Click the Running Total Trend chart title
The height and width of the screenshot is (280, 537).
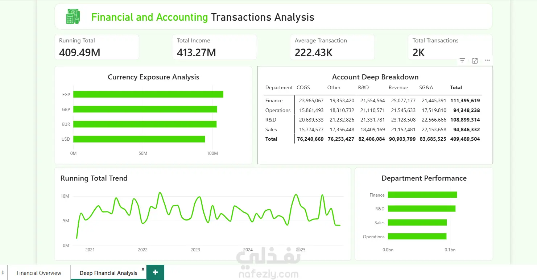(x=94, y=178)
